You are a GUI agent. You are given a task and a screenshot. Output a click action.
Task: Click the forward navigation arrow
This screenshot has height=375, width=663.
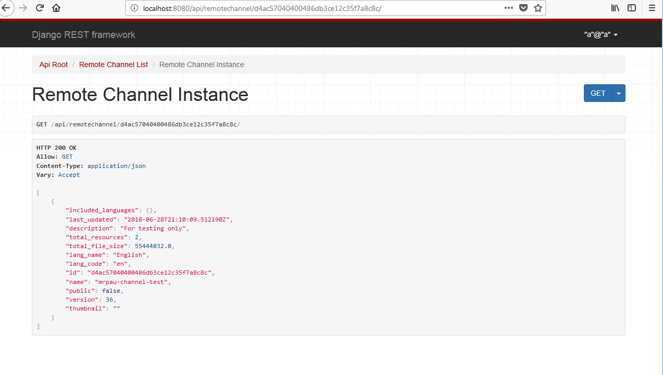click(x=22, y=8)
